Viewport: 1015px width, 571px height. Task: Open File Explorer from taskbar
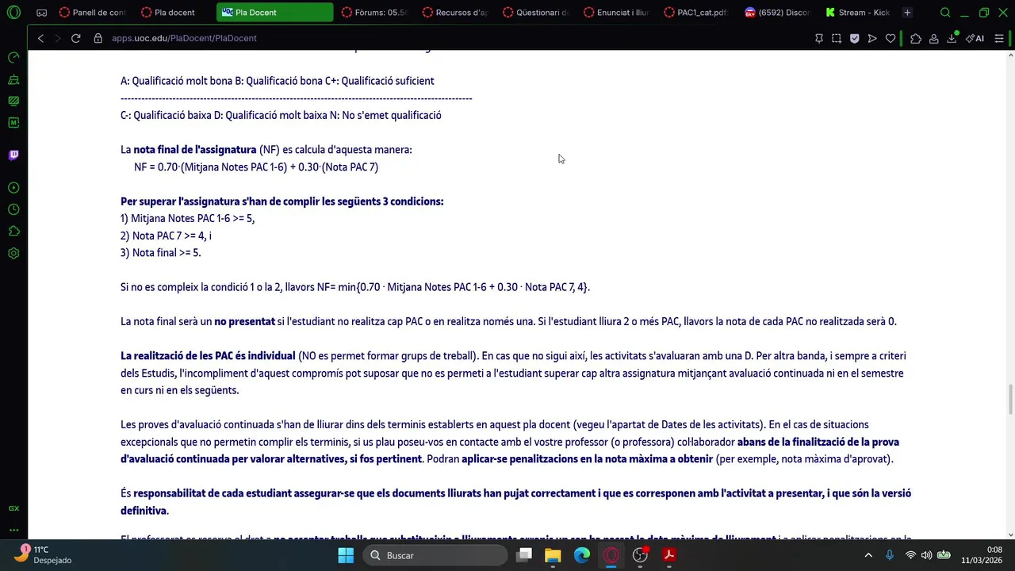[553, 555]
